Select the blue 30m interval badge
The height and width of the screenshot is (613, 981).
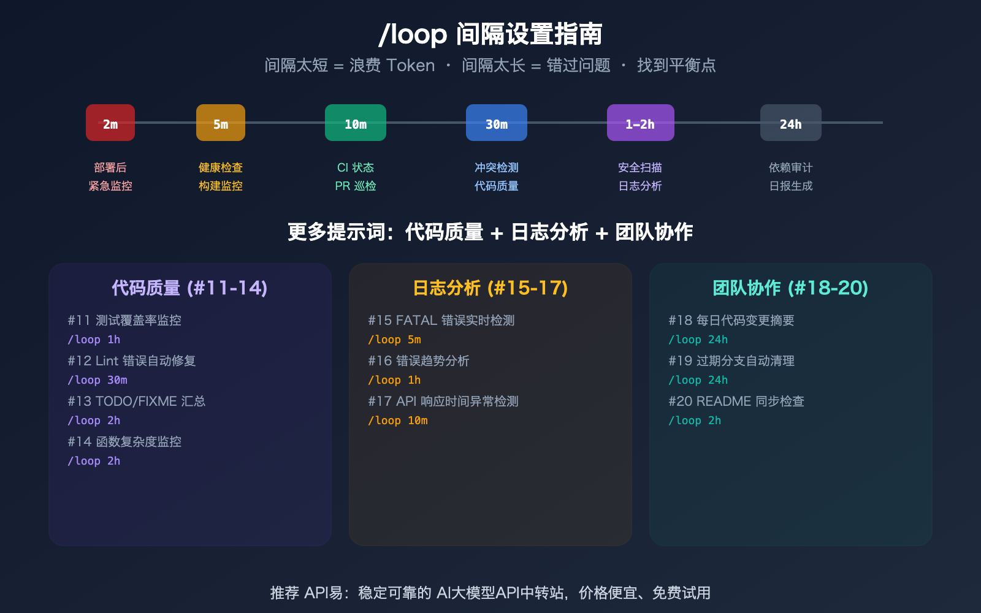(497, 123)
